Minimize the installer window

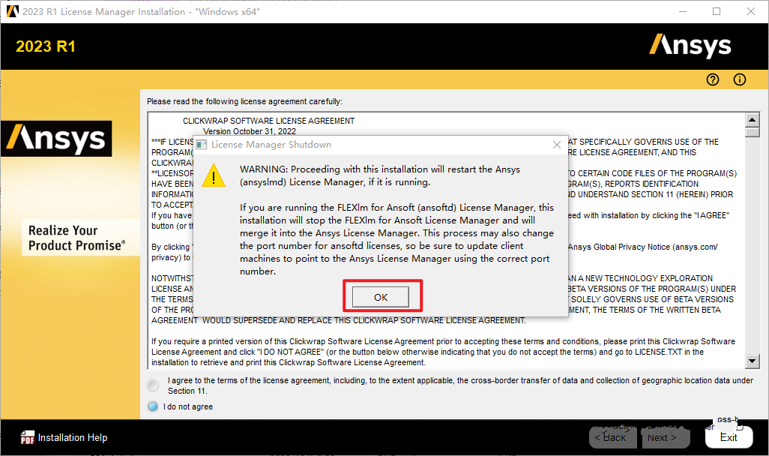point(682,11)
